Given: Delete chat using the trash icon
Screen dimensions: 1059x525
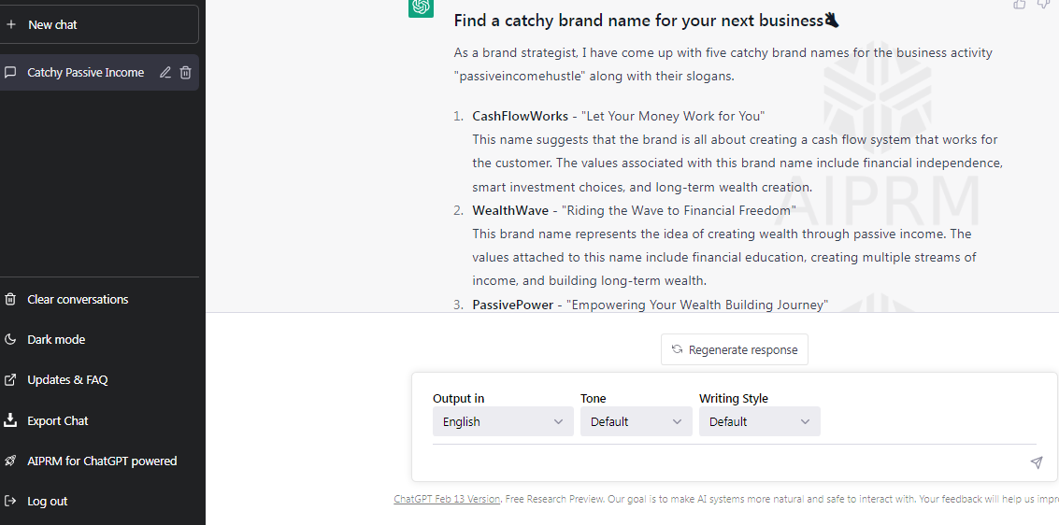Looking at the screenshot, I should tap(186, 73).
